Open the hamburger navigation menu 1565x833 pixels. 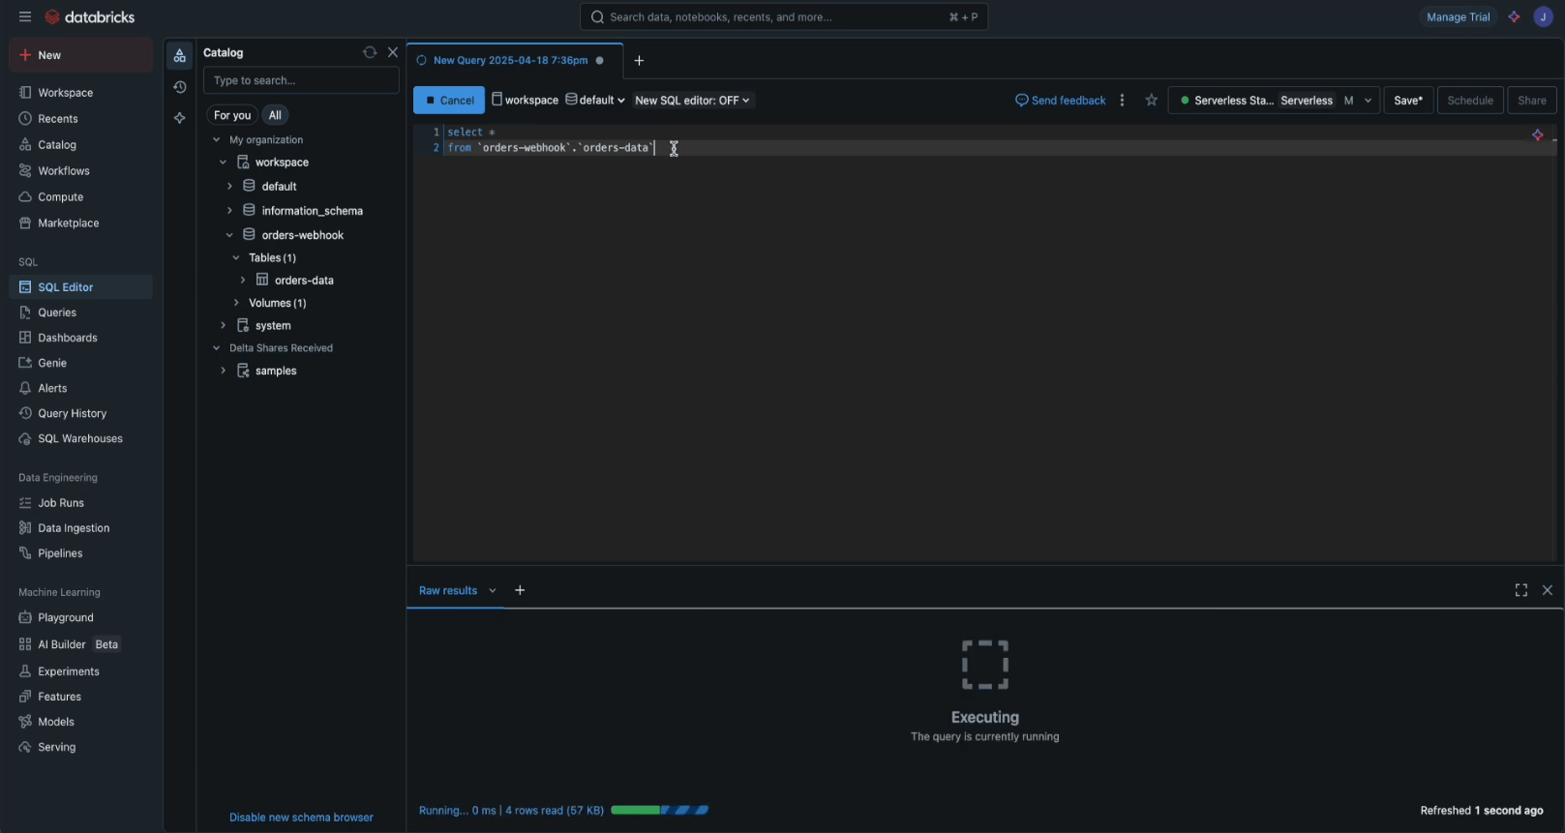[25, 17]
